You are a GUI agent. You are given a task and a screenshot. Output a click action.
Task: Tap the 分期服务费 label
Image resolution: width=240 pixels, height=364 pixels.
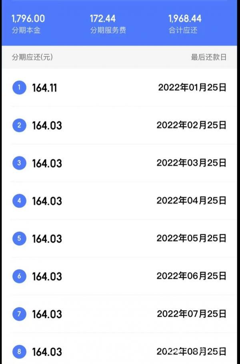tap(108, 30)
